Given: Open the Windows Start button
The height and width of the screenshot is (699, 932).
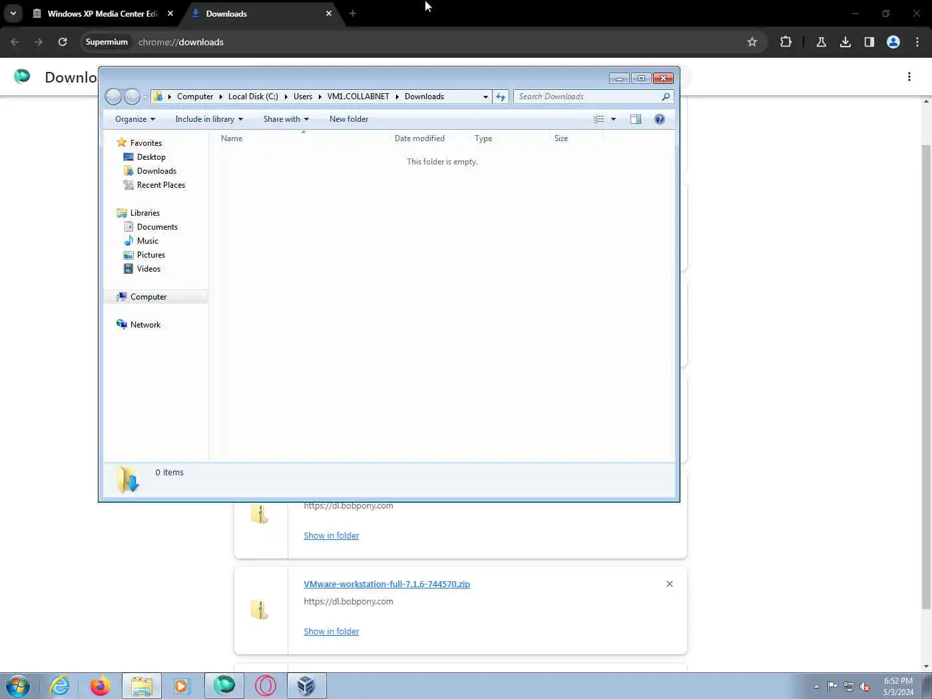Looking at the screenshot, I should pos(18,686).
